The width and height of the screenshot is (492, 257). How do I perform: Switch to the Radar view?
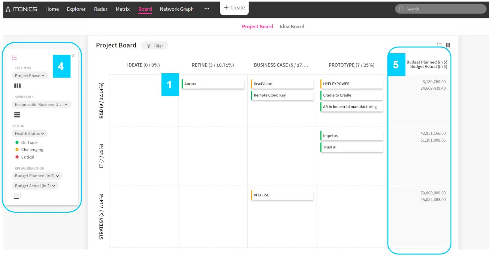101,9
